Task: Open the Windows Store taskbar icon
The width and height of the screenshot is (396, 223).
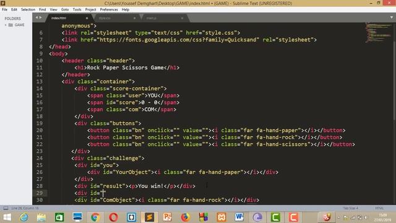Action: coord(59,217)
